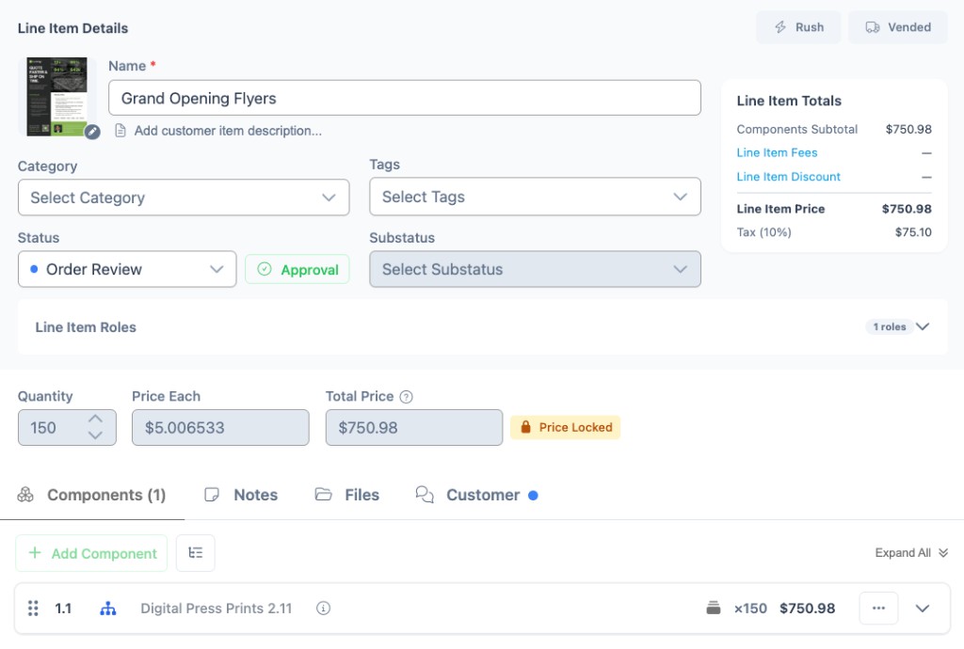Click the Add Component button

coord(91,553)
